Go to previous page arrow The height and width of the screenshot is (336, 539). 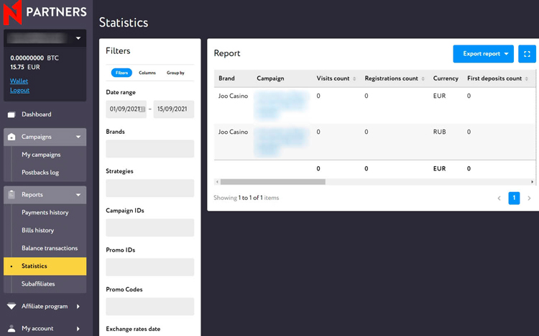[x=499, y=198]
